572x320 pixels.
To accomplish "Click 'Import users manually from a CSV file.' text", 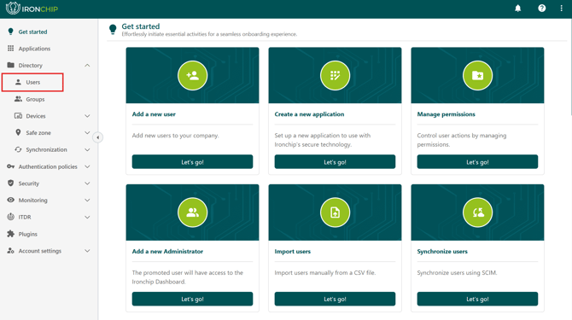I will [325, 272].
